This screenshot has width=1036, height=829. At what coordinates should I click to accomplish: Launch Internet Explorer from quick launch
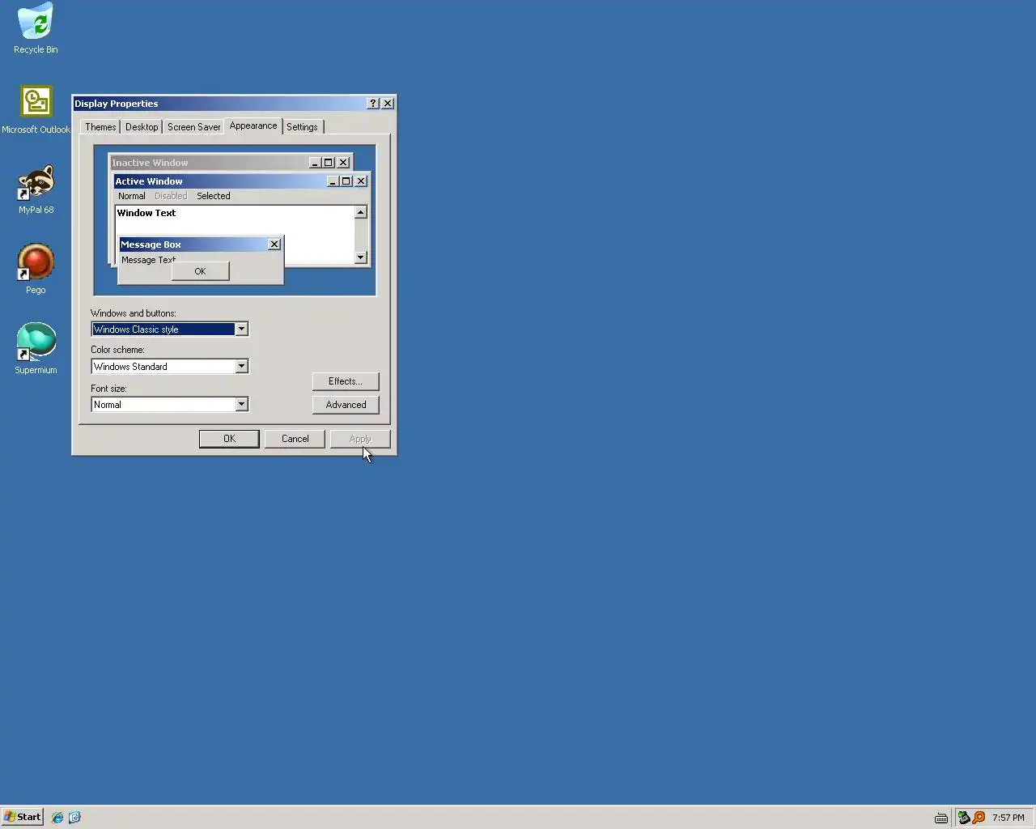click(57, 817)
